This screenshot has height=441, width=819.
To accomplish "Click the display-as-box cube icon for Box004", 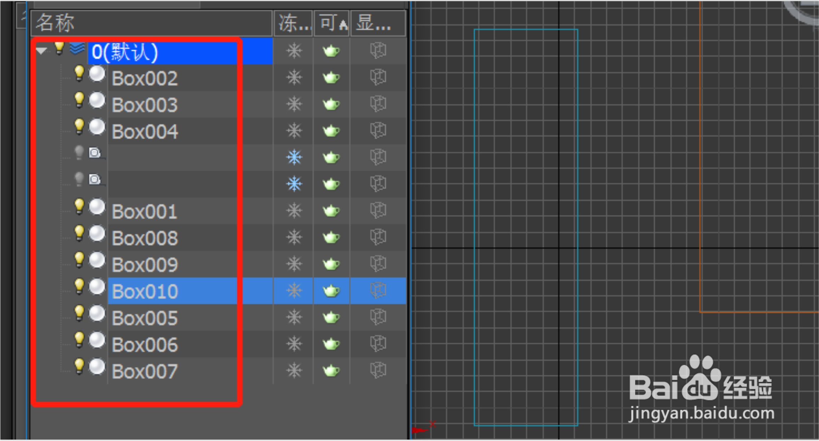I will tap(378, 131).
